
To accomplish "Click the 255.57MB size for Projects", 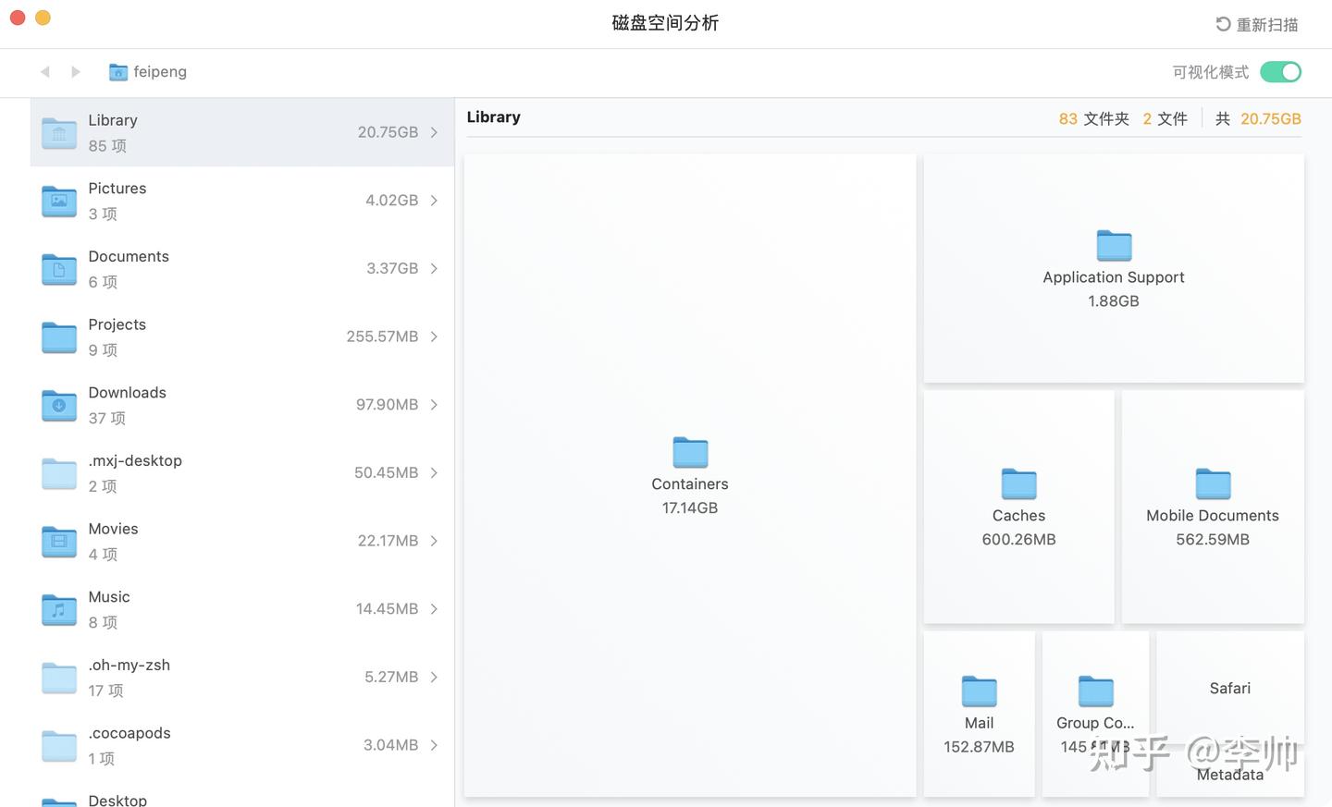I will tap(382, 336).
